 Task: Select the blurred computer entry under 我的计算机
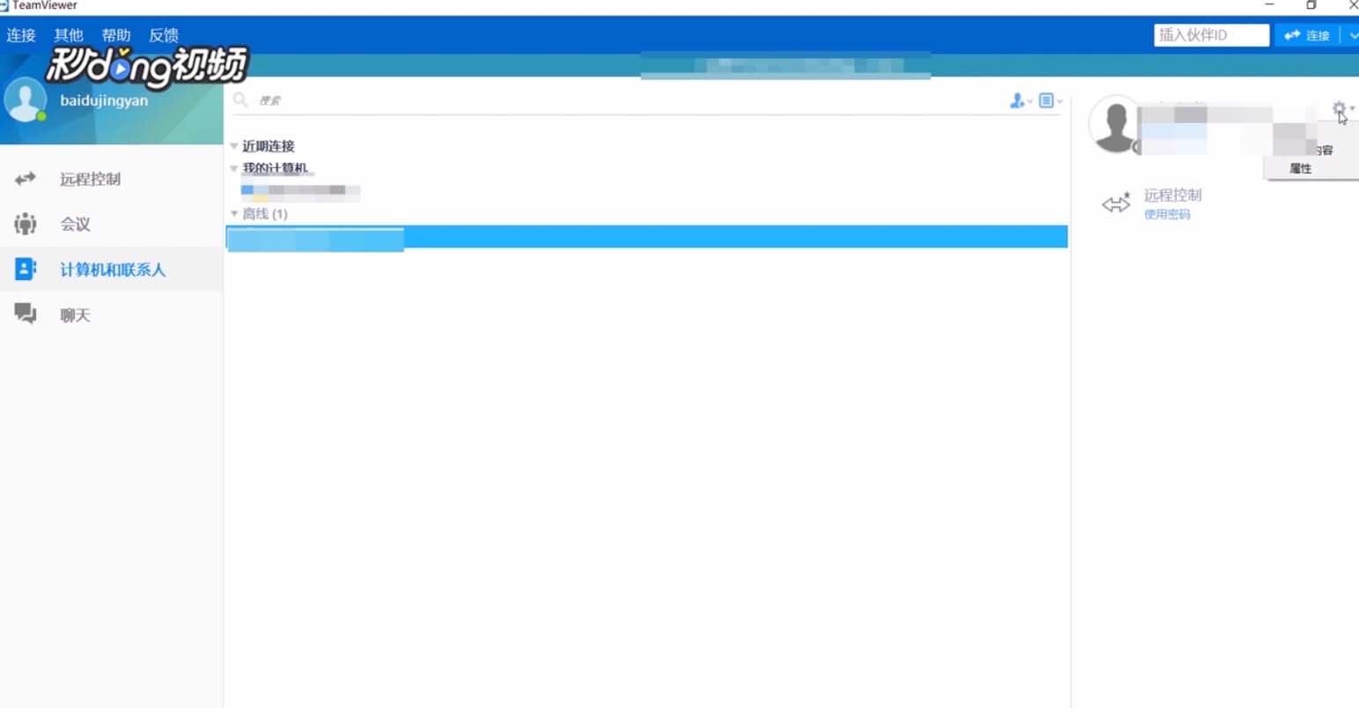300,191
